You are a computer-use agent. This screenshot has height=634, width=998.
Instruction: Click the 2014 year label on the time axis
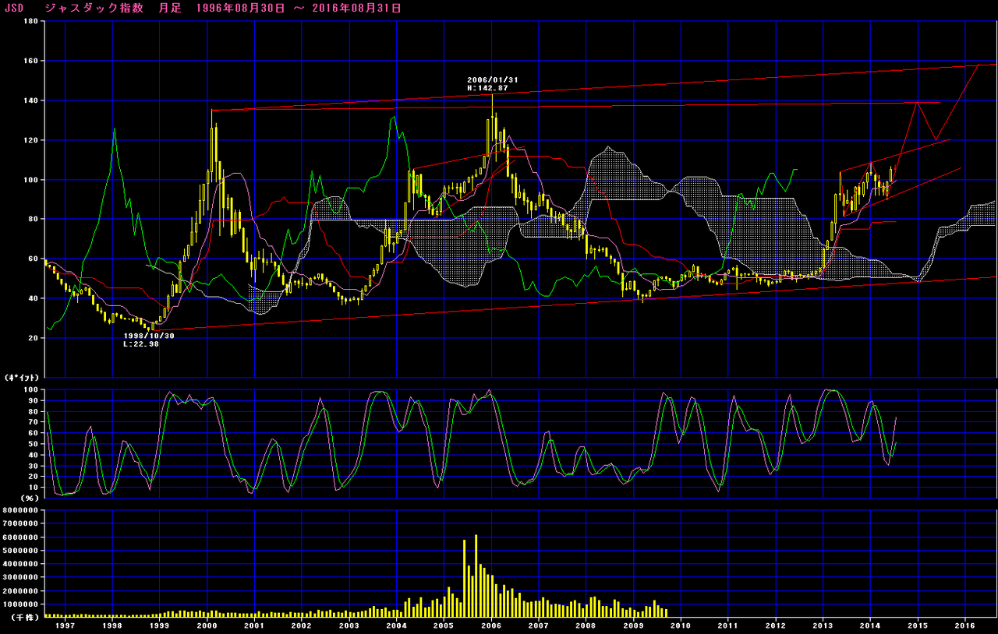(x=870, y=625)
